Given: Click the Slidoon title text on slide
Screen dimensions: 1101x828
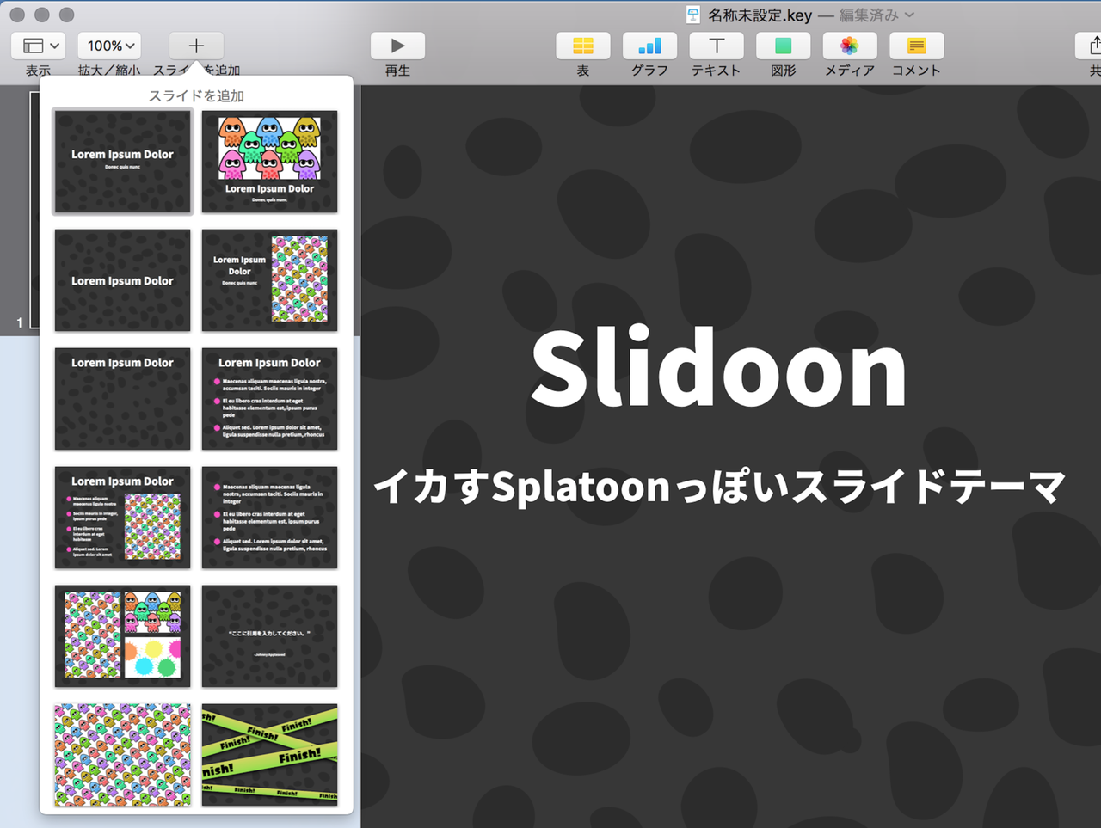Looking at the screenshot, I should click(x=719, y=368).
